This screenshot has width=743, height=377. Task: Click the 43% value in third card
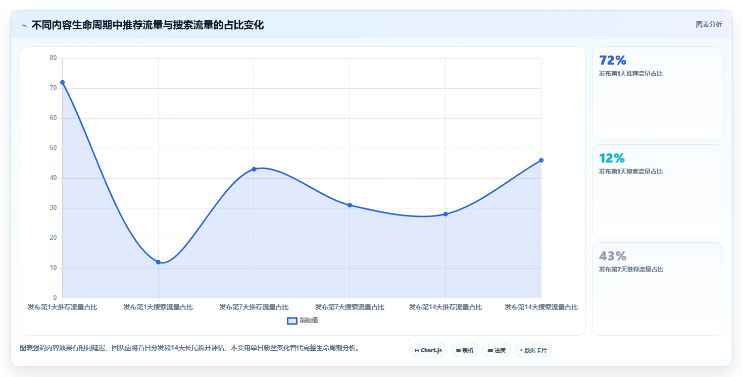click(x=613, y=256)
